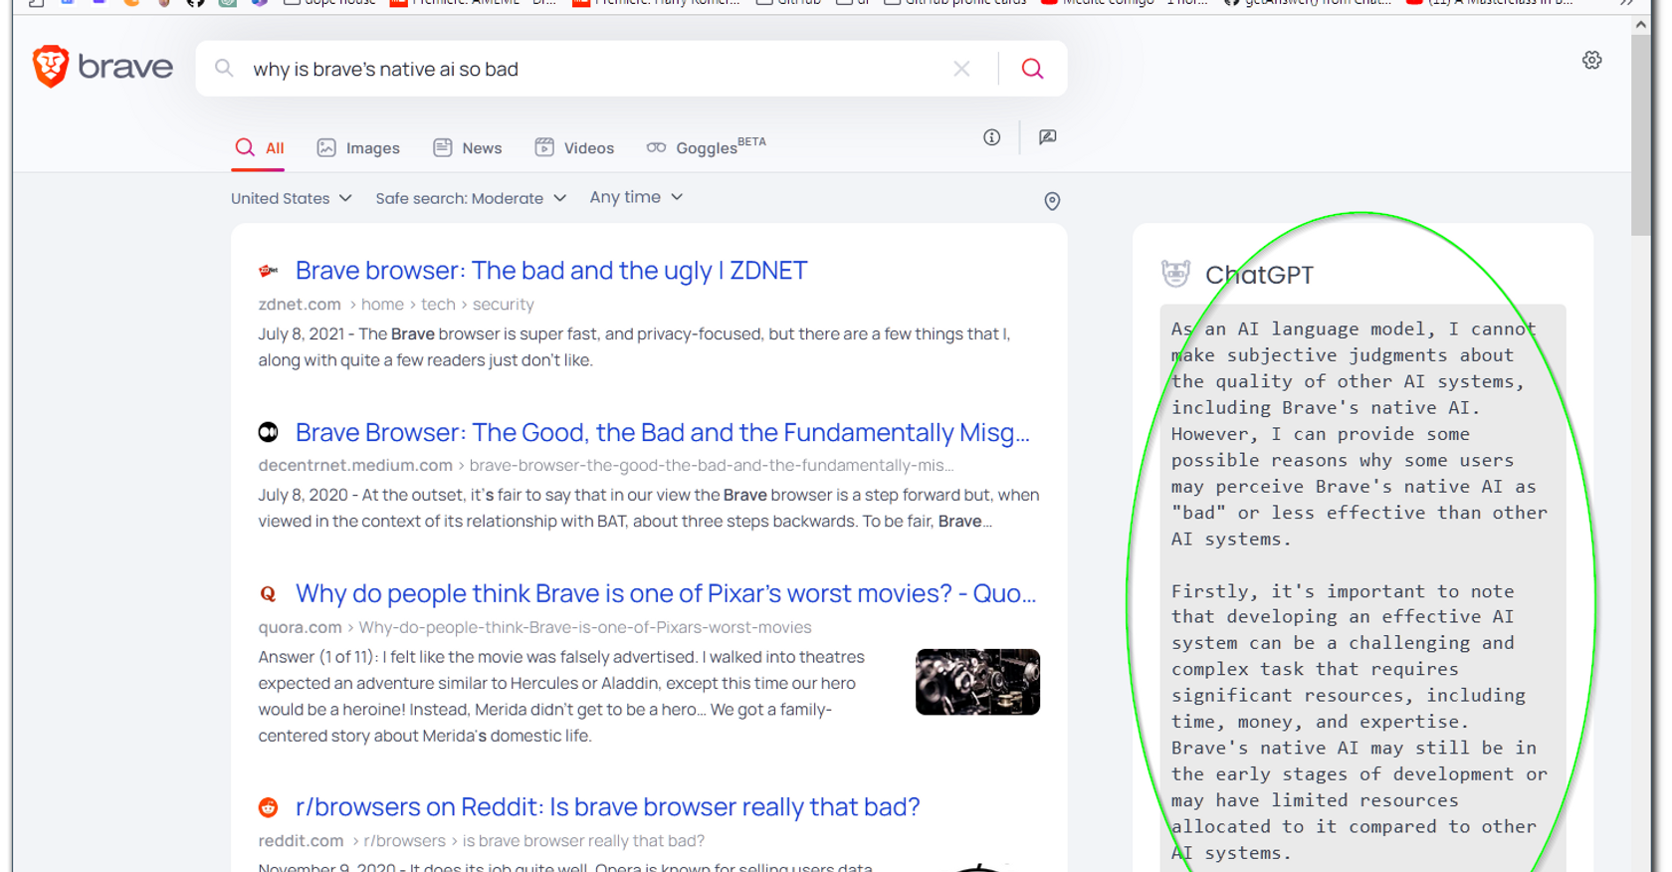Open the r/browsers Reddit result
Image resolution: width=1672 pixels, height=872 pixels.
point(608,806)
